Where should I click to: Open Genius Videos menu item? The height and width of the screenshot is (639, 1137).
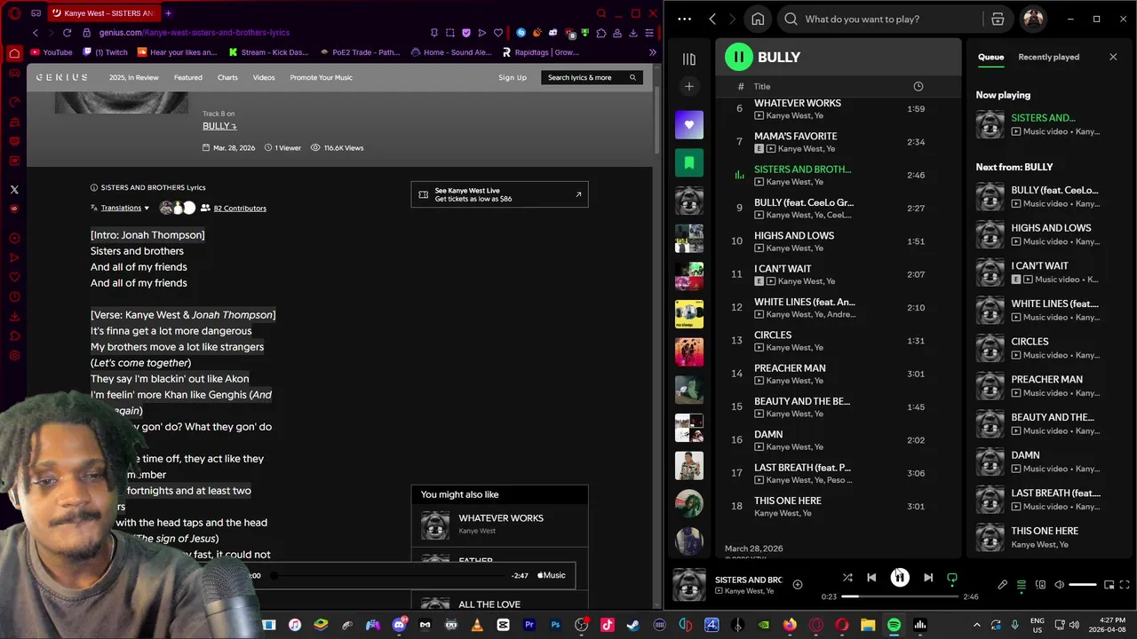(264, 77)
